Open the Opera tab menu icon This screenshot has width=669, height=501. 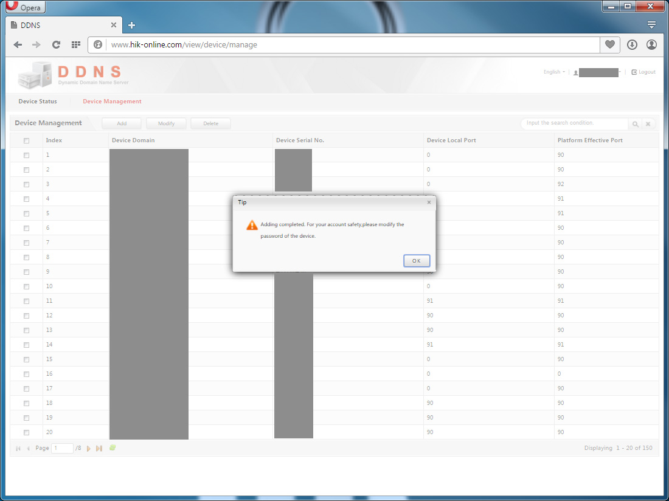click(x=651, y=25)
